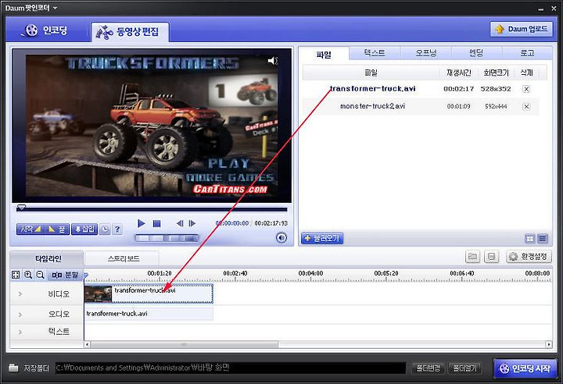The height and width of the screenshot is (384, 563).
Task: Zoom in on the timeline
Action: pos(28,275)
